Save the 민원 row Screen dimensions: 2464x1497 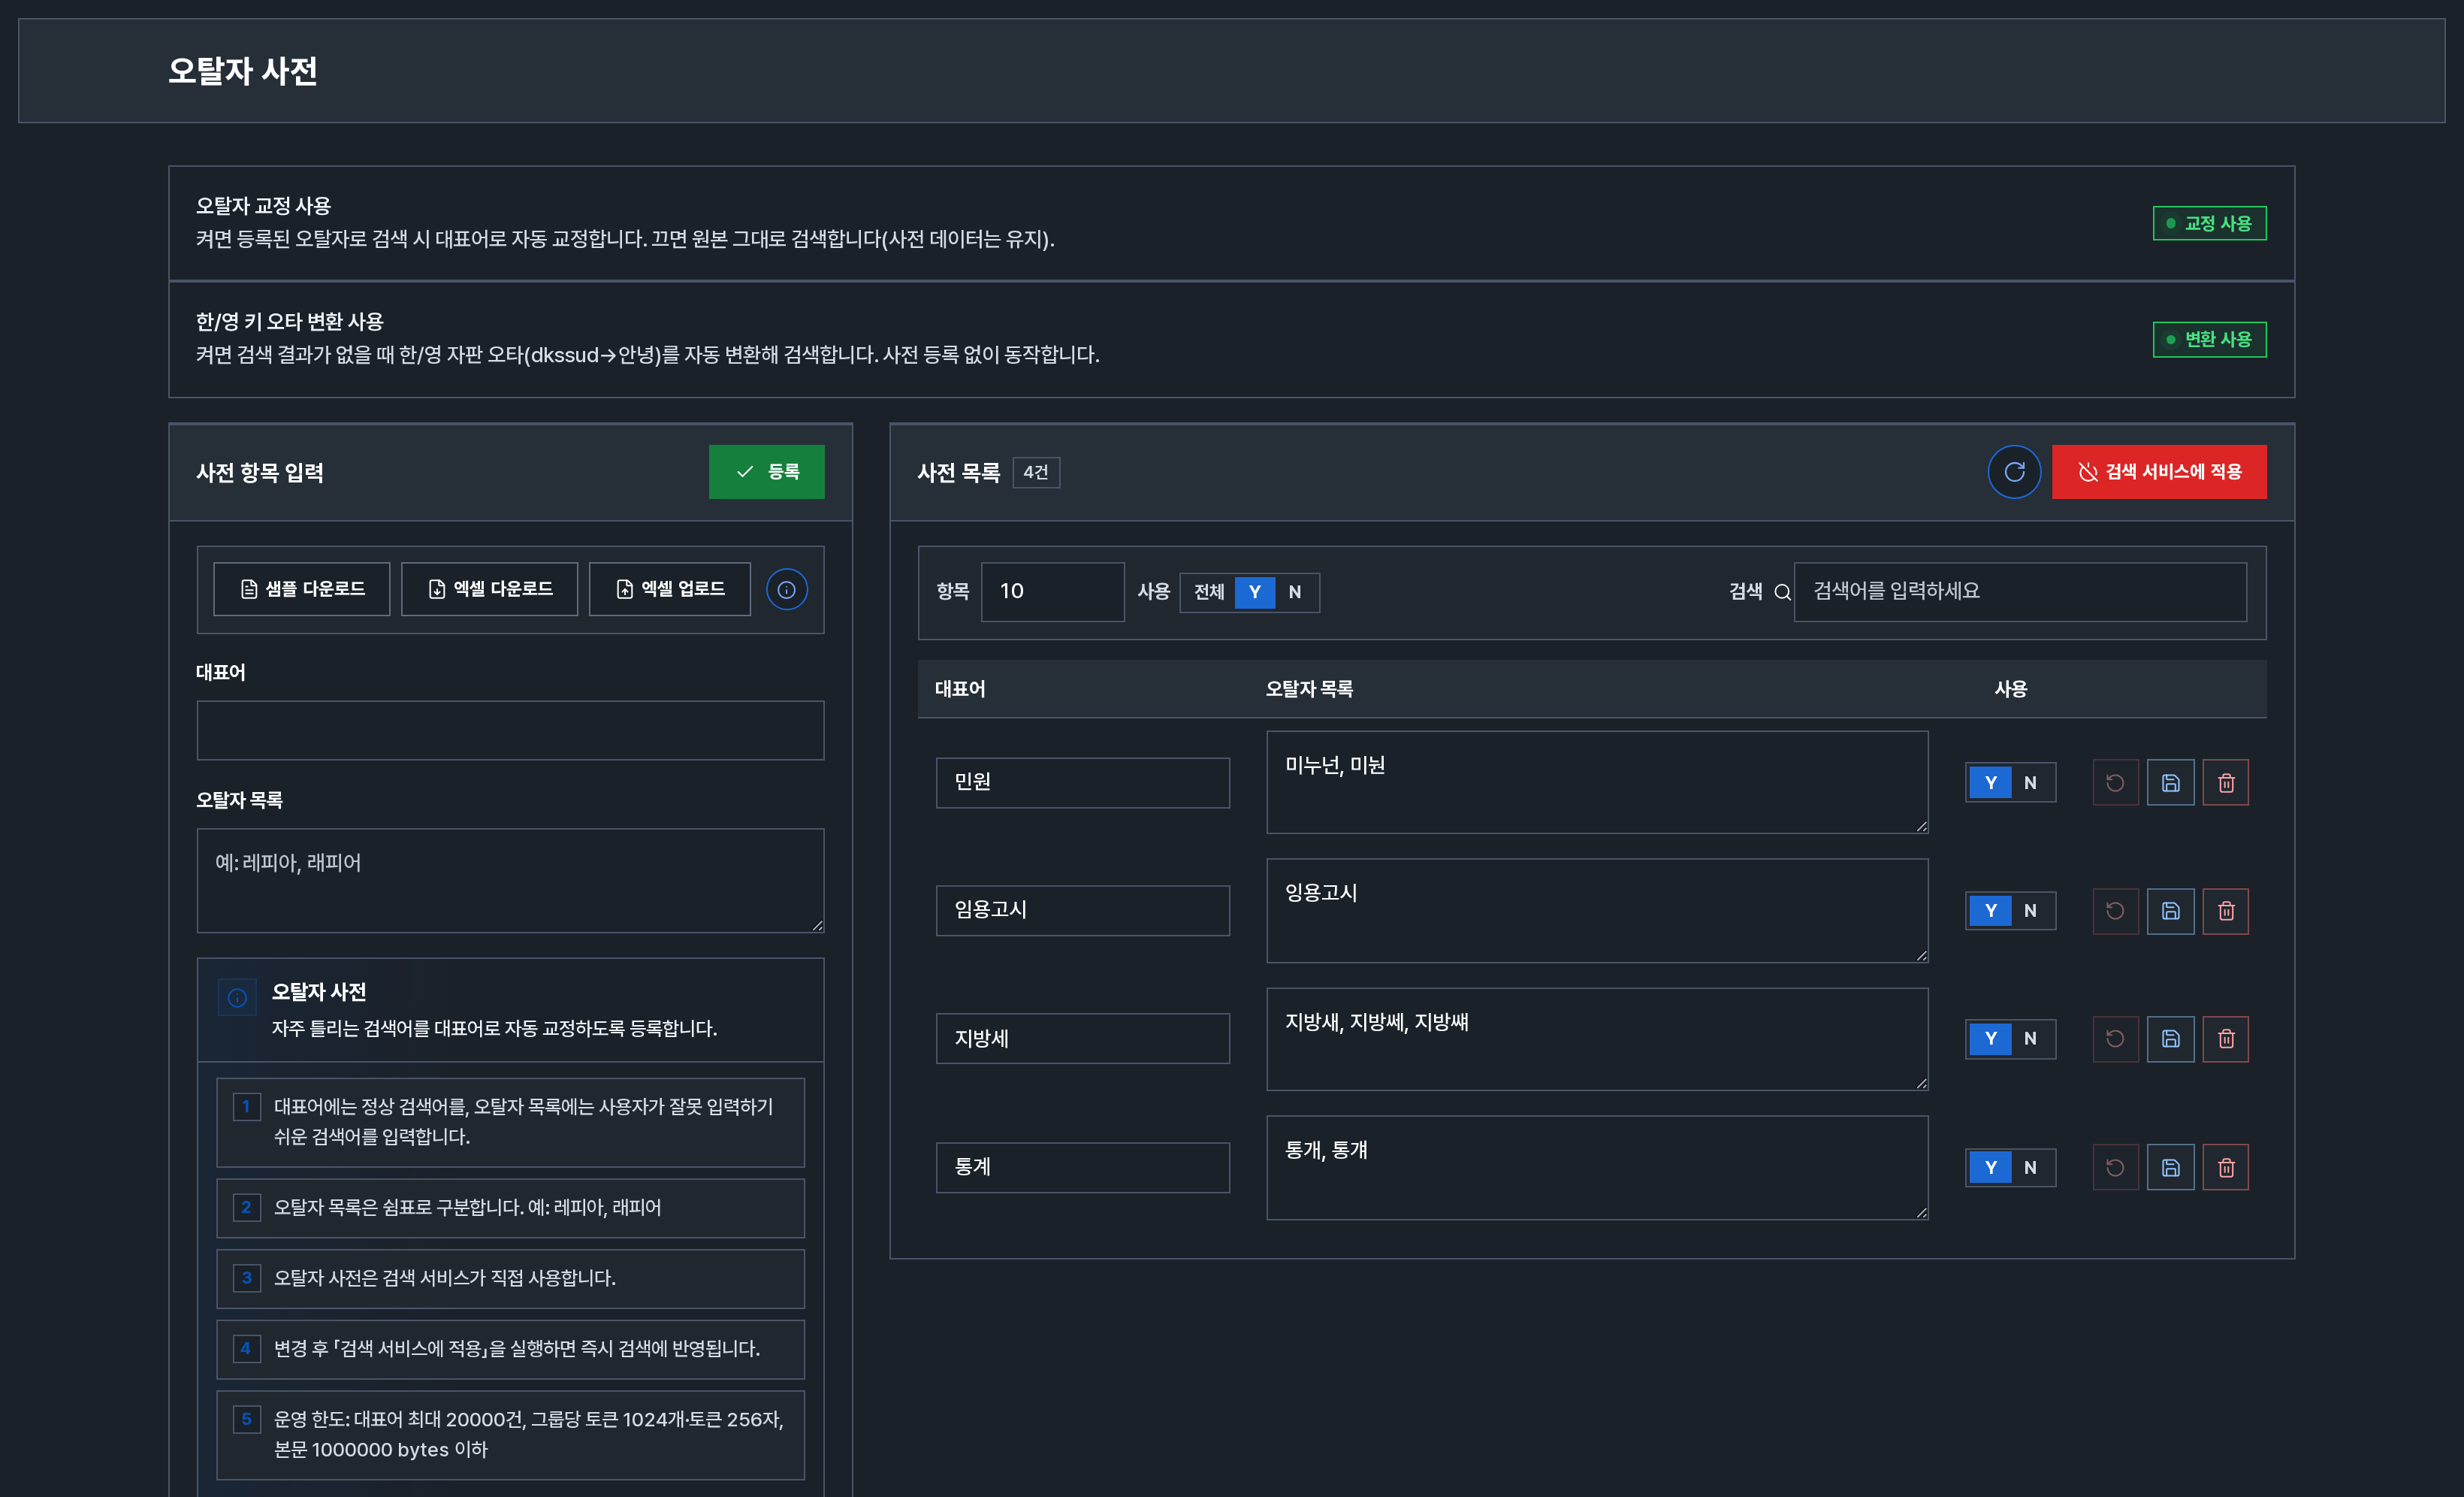pyautogui.click(x=2170, y=782)
